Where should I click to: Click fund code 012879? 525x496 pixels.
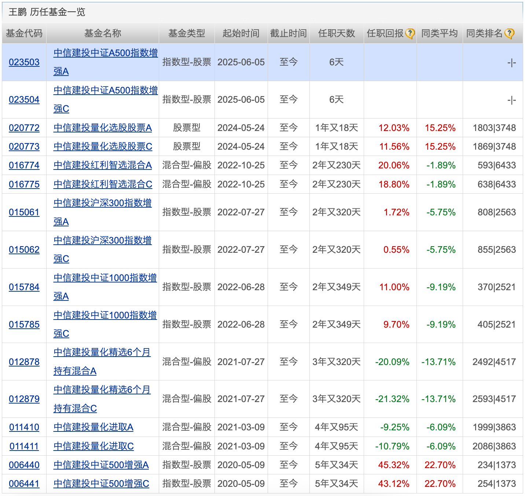[24, 399]
